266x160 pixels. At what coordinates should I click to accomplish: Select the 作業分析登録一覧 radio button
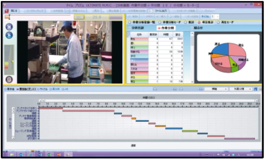[x=130, y=22]
